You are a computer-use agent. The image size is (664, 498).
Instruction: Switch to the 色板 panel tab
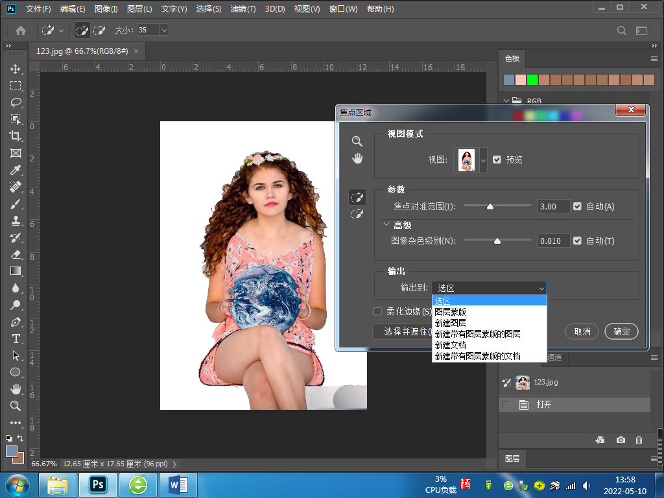coord(512,58)
